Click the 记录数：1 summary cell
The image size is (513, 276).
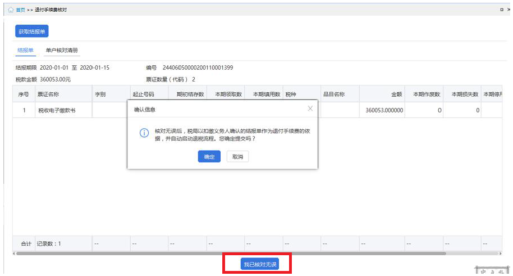[x=63, y=243]
